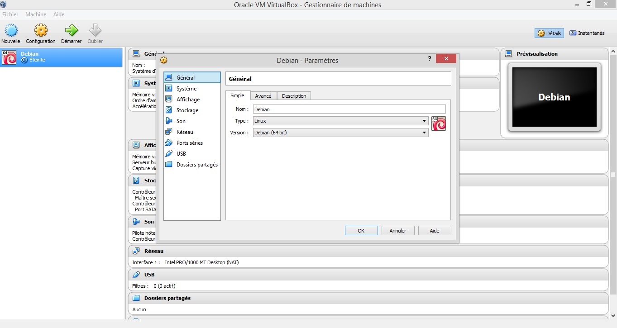617x328 pixels.
Task: Click the Nouvelle toolbar icon
Action: tap(11, 30)
